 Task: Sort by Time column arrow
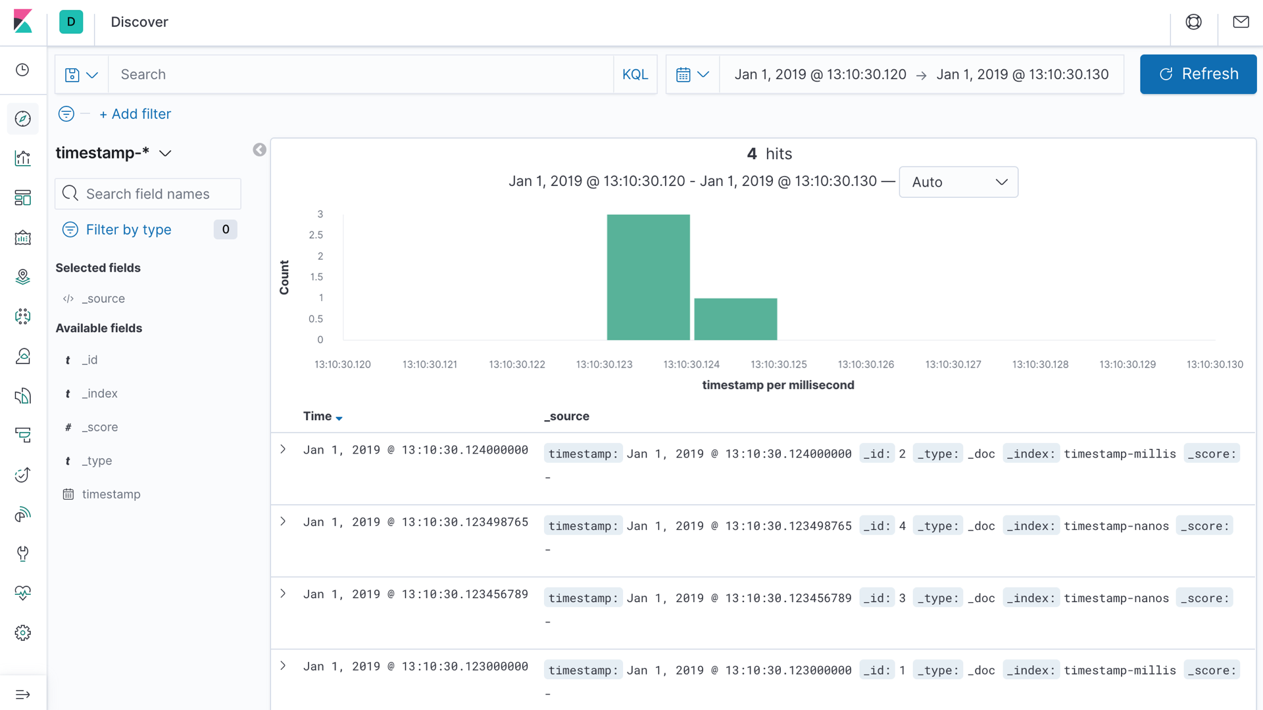tap(339, 418)
